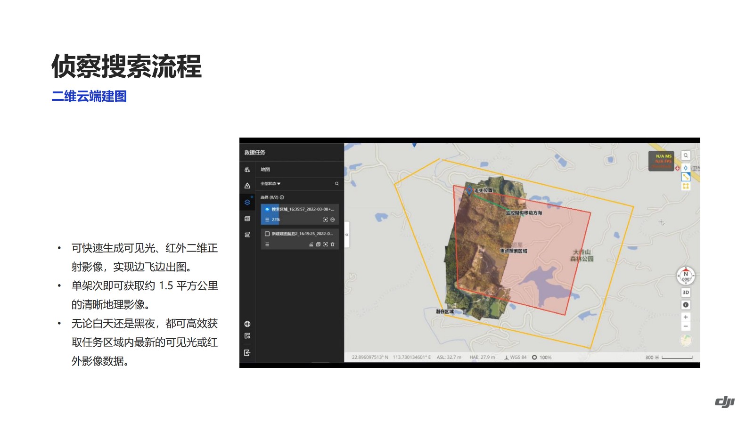Select the polygon area drawing tool
This screenshot has height=424, width=754.
(x=686, y=186)
